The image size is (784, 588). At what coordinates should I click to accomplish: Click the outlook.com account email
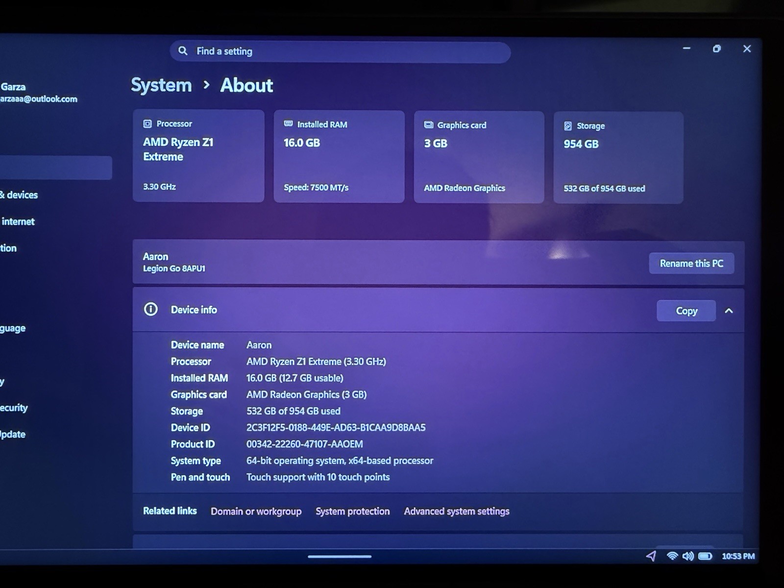tap(39, 99)
